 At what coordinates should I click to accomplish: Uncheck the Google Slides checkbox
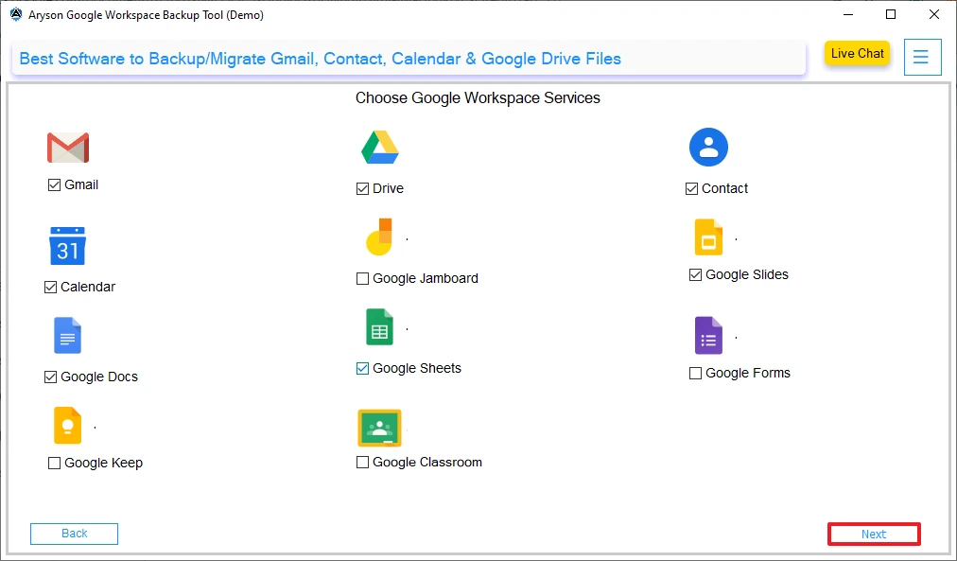click(695, 274)
